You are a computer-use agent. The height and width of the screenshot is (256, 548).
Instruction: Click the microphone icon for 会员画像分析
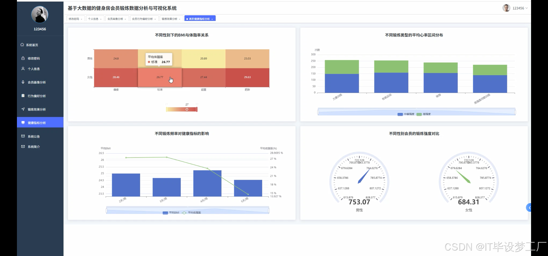click(x=23, y=82)
